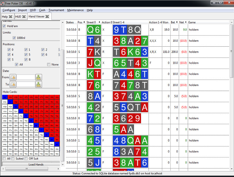Close the Hand Viewer tab with its X

pos(47,16)
